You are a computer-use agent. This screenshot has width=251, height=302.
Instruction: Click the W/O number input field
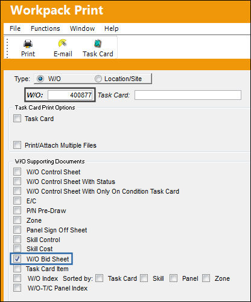click(x=70, y=95)
